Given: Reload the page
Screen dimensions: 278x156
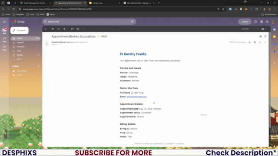Looking at the screenshot, I should 13,9.
